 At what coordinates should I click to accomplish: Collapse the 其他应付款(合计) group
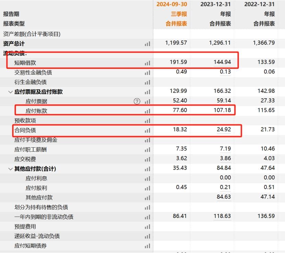click(x=10, y=169)
